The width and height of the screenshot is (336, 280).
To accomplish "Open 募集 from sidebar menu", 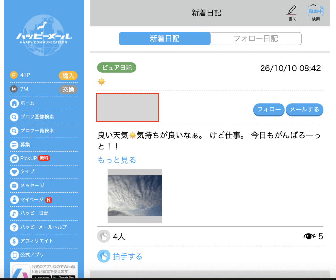I will click(44, 145).
